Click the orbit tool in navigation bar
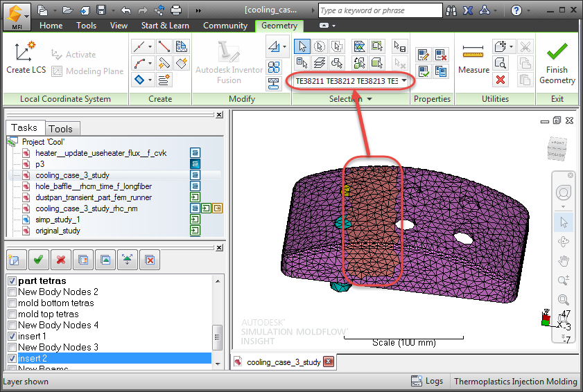 pyautogui.click(x=564, y=242)
